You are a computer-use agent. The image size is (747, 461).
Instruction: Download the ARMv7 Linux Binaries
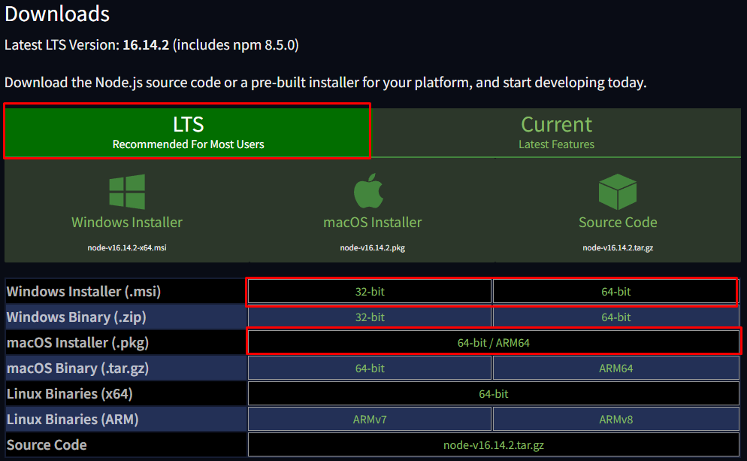tap(370, 419)
